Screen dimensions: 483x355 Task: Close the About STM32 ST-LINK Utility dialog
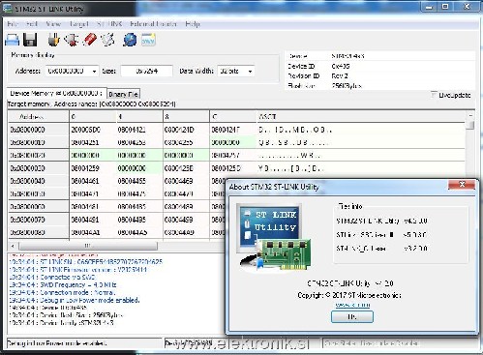pos(462,185)
